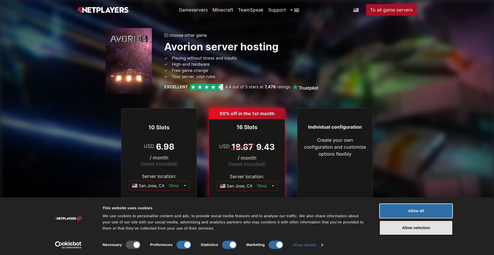Screen dimensions: 494x255
Task: Select the US flag language icon in header
Action: [x=356, y=10]
